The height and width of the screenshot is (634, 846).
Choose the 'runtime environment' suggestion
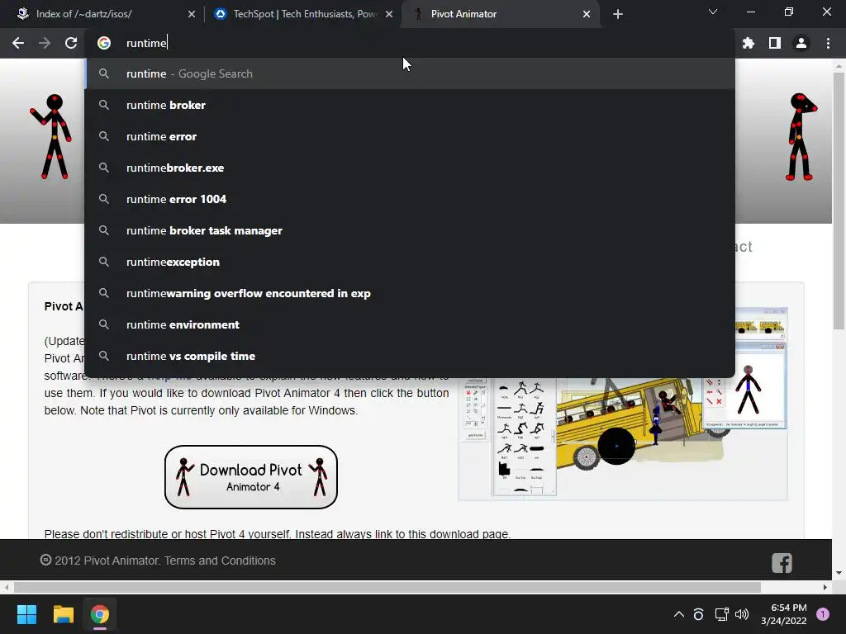(x=410, y=324)
